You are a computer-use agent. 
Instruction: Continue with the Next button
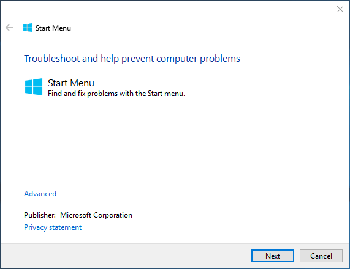(273, 256)
